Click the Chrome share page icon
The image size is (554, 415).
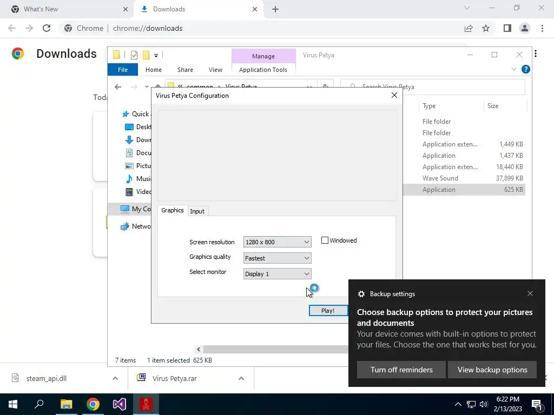469,28
